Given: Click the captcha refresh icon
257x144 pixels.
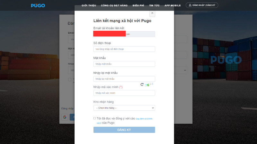Looking at the screenshot, I should (142, 85).
